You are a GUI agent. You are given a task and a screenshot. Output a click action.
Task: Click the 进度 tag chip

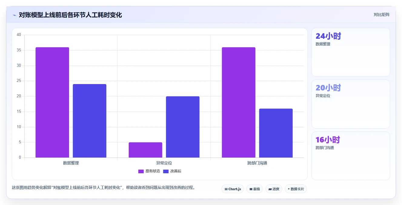click(x=274, y=189)
